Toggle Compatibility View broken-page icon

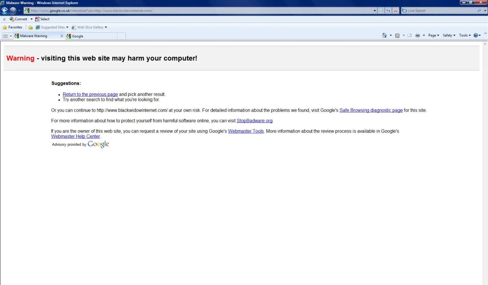(381, 11)
